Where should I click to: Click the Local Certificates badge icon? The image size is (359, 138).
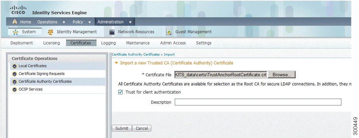point(15,66)
